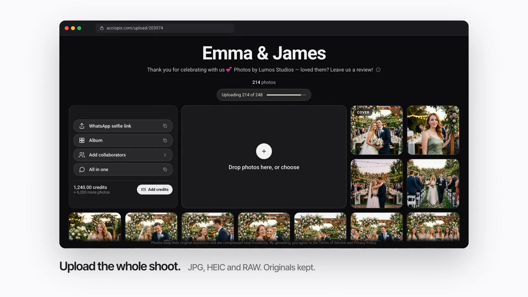528x297 pixels.
Task: Open the Terms of Service link
Action: click(332, 243)
